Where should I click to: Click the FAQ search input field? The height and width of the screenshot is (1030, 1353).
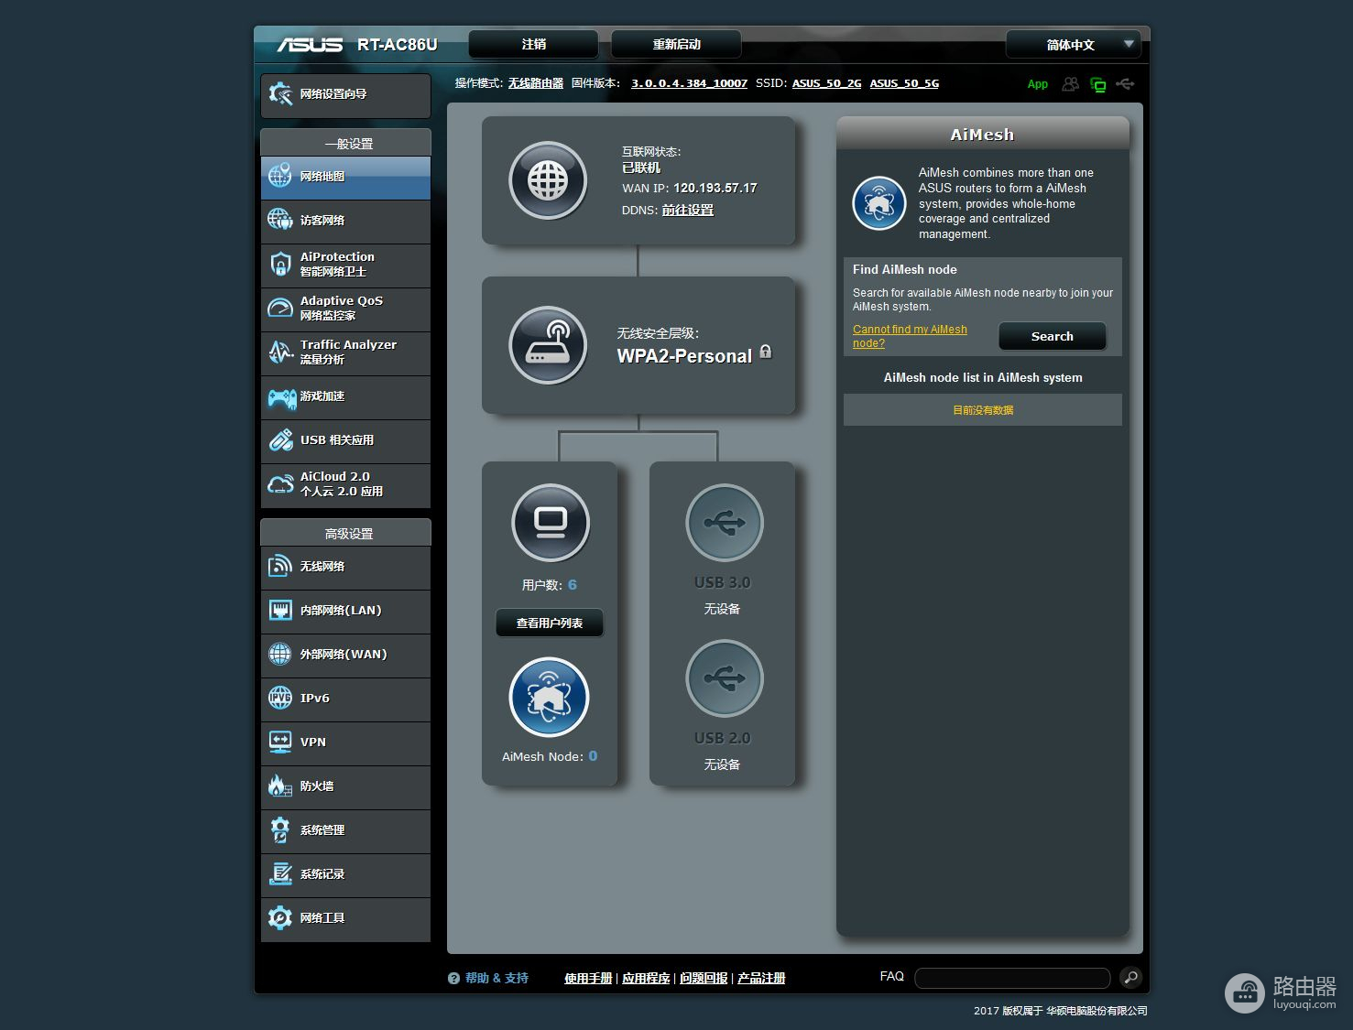[1011, 978]
